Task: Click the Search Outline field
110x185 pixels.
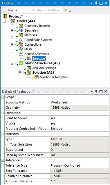Action: click(49, 10)
